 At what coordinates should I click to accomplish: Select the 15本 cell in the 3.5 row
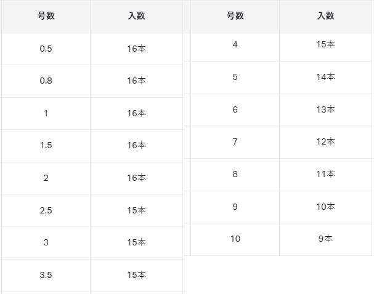point(136,275)
